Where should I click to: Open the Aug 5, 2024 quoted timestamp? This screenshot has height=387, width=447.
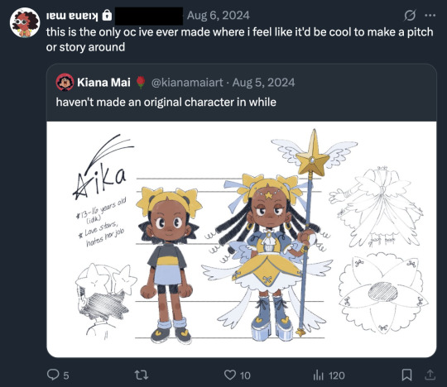click(x=263, y=83)
